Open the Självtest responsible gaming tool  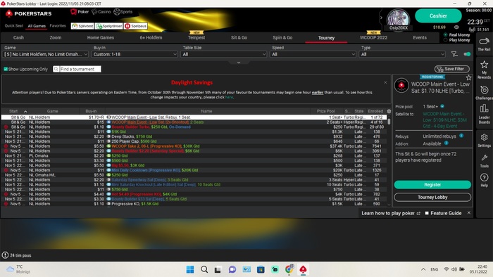[82, 26]
